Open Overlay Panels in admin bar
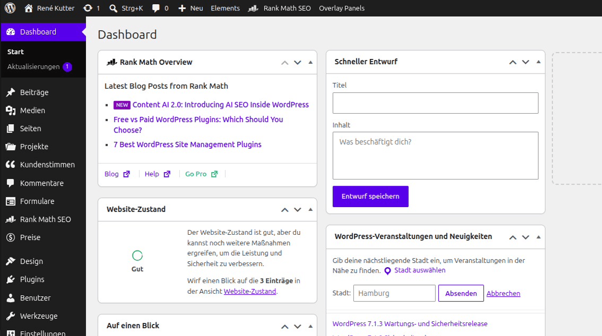 342,8
